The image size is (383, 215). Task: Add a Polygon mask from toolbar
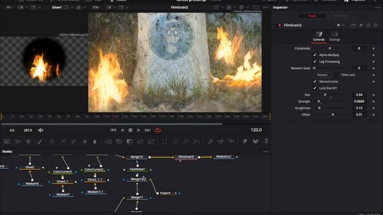(186, 142)
